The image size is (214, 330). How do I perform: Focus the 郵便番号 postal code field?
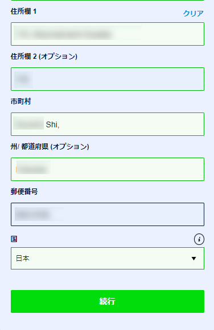pyautogui.click(x=108, y=214)
